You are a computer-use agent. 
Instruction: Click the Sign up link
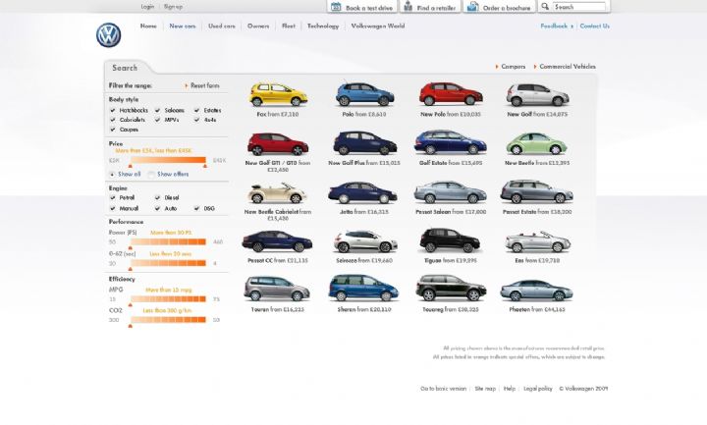[x=173, y=6]
